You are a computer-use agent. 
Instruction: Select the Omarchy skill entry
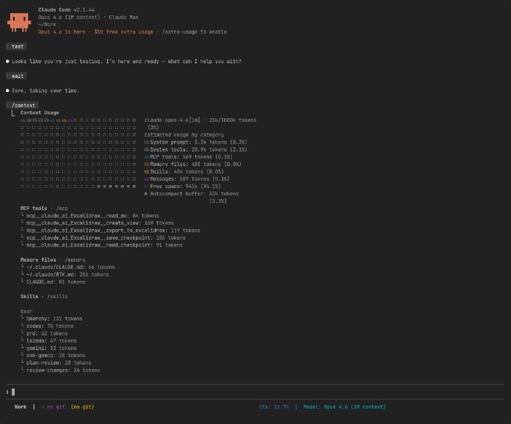point(54,319)
